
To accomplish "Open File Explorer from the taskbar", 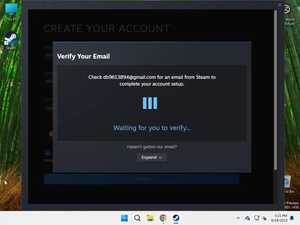I will (x=150, y=218).
